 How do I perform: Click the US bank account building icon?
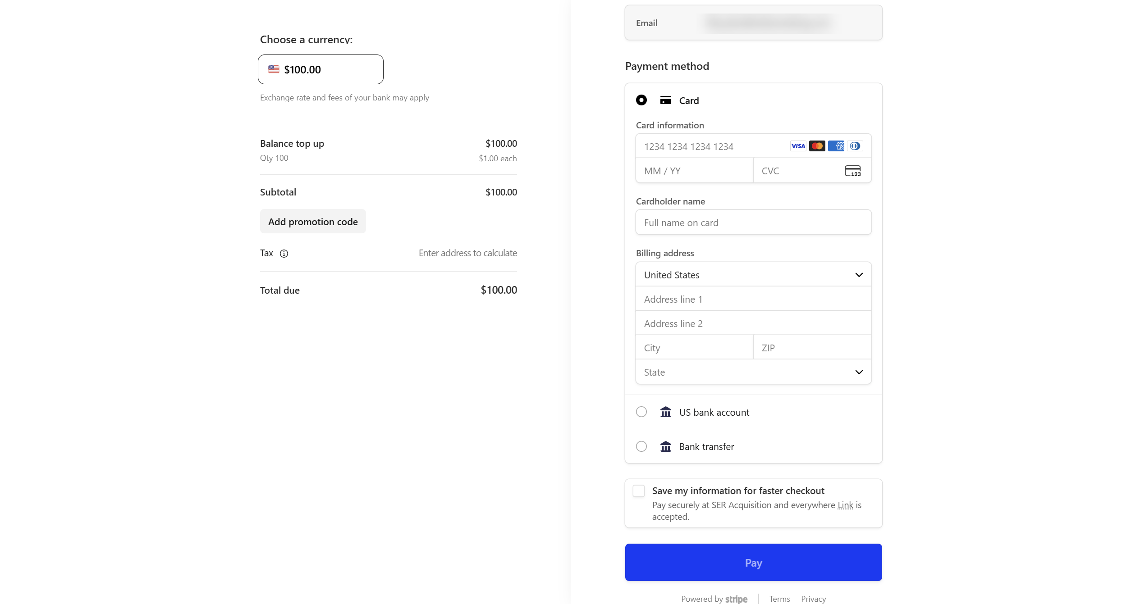pyautogui.click(x=665, y=412)
